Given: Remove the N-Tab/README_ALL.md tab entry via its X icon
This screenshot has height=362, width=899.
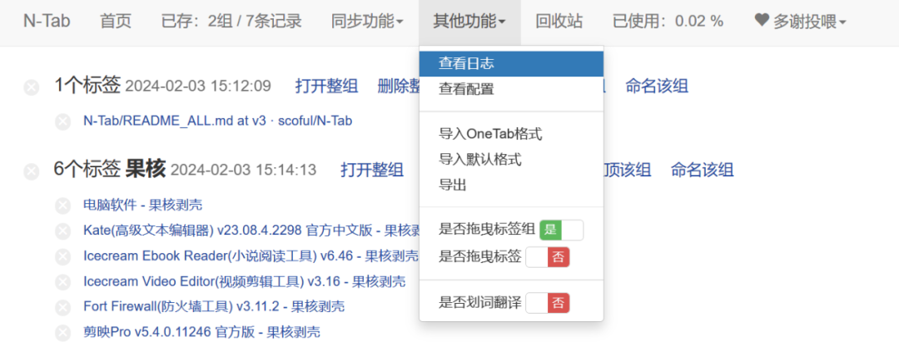Looking at the screenshot, I should [63, 122].
